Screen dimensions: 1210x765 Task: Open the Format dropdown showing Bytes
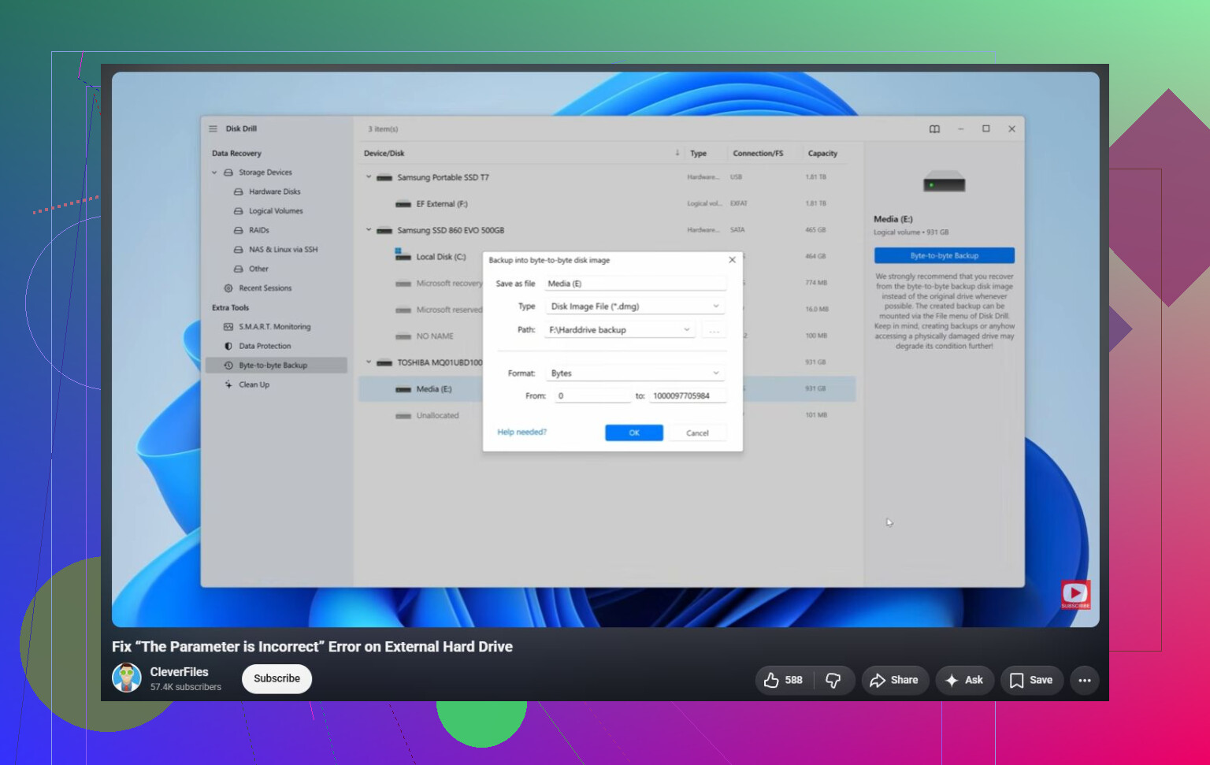click(x=635, y=373)
